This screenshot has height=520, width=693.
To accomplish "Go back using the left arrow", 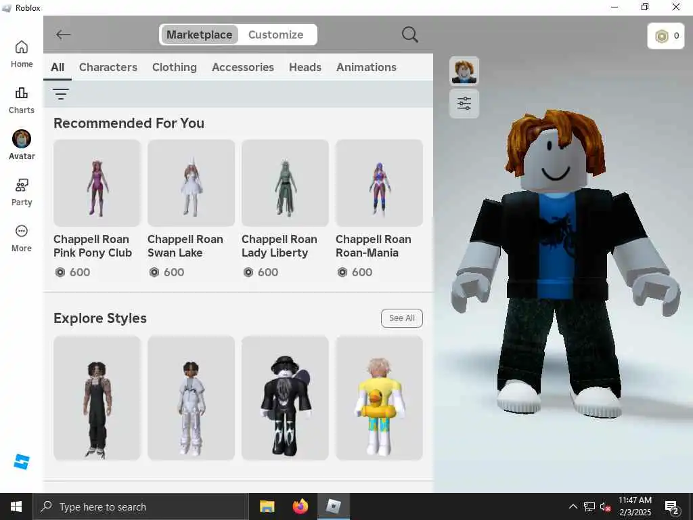I will pos(63,35).
